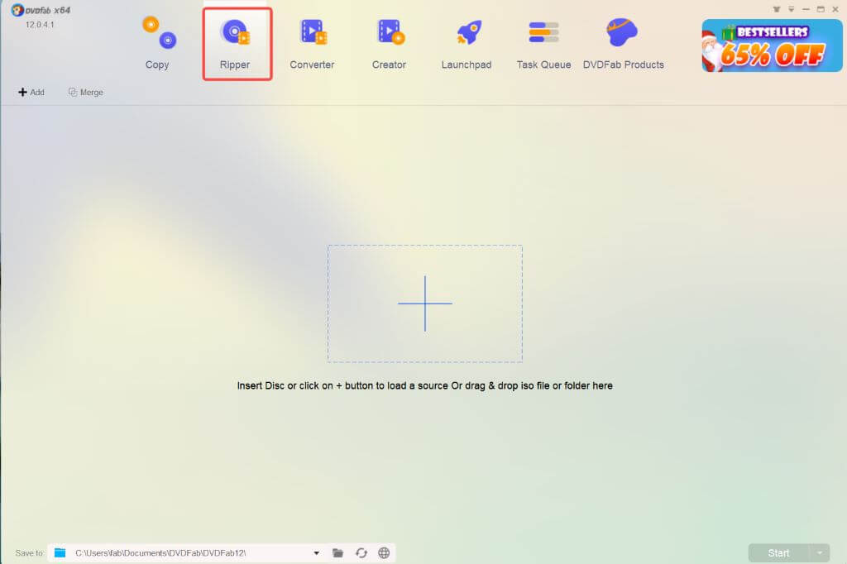Switch to the Converter module
Image resolution: width=847 pixels, height=564 pixels.
pos(312,44)
